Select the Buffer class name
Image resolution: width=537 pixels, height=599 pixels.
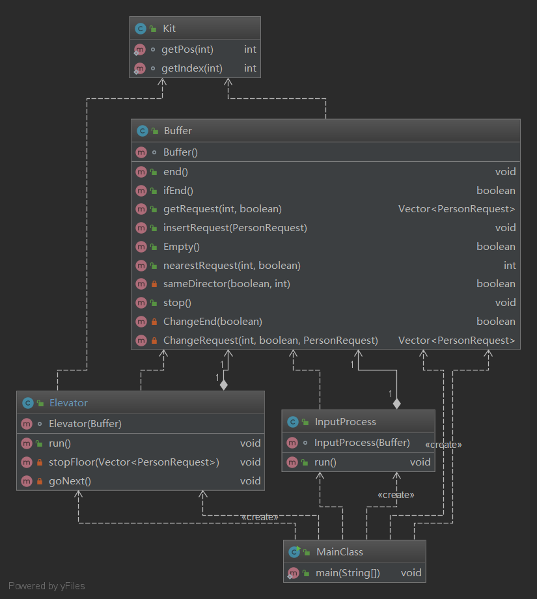178,131
